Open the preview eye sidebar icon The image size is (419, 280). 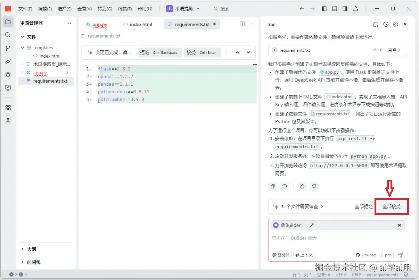click(x=8, y=61)
